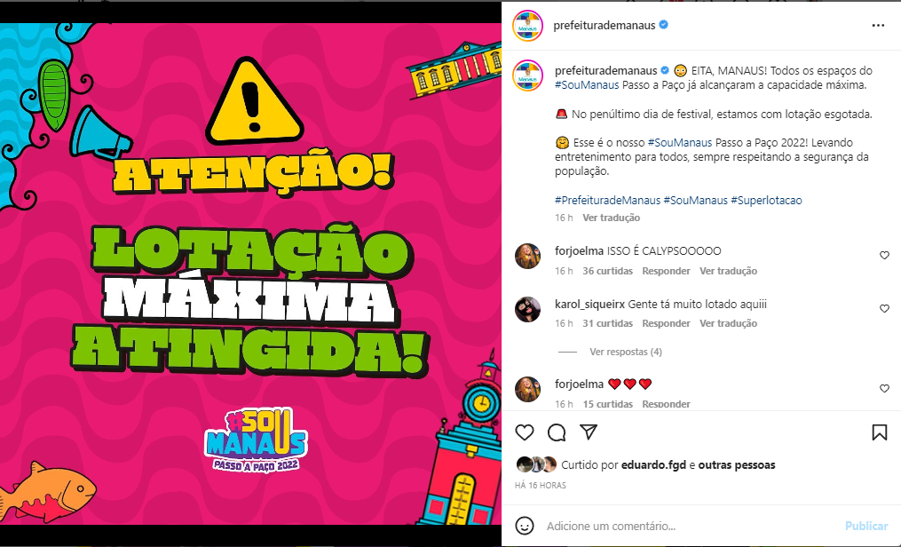This screenshot has height=547, width=901.
Task: Open the three-dot more options menu
Action: 878,25
